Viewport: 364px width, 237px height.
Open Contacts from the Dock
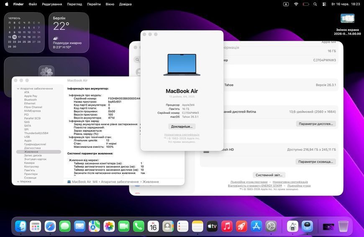coord(168,226)
